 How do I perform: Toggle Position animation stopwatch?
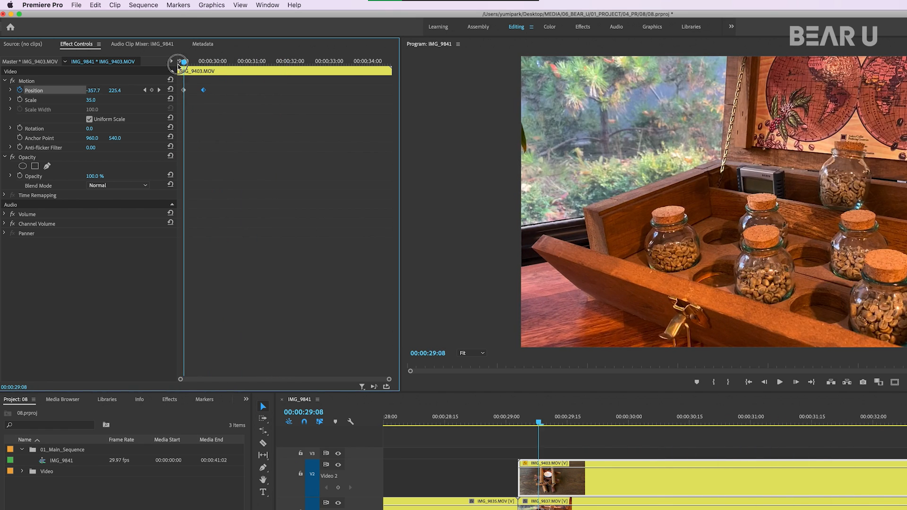(x=20, y=90)
